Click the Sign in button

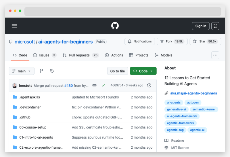tap(201, 26)
